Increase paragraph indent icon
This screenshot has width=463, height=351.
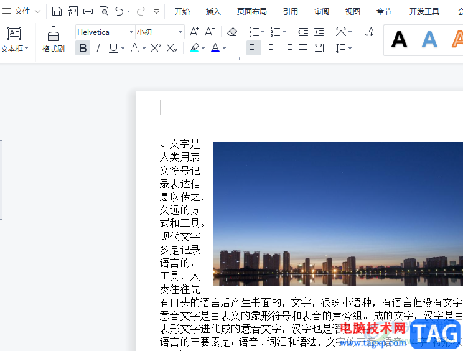(319, 32)
